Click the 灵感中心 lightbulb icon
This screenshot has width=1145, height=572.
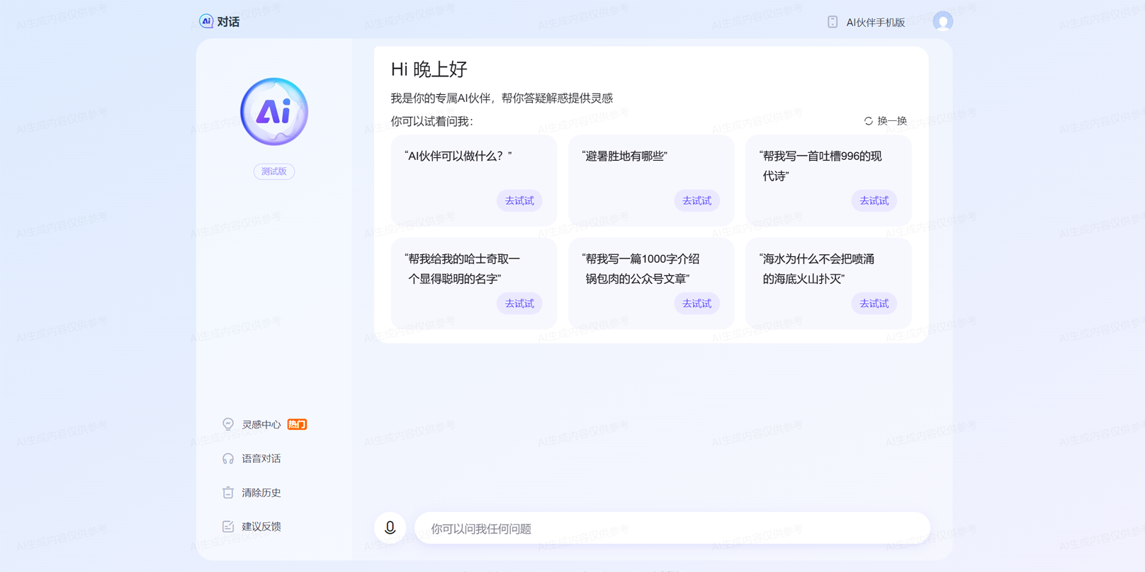point(228,424)
